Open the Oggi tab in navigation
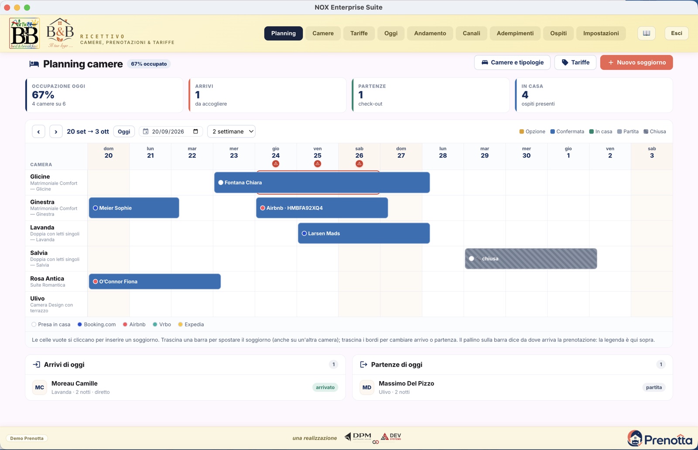The image size is (698, 450). coord(391,33)
